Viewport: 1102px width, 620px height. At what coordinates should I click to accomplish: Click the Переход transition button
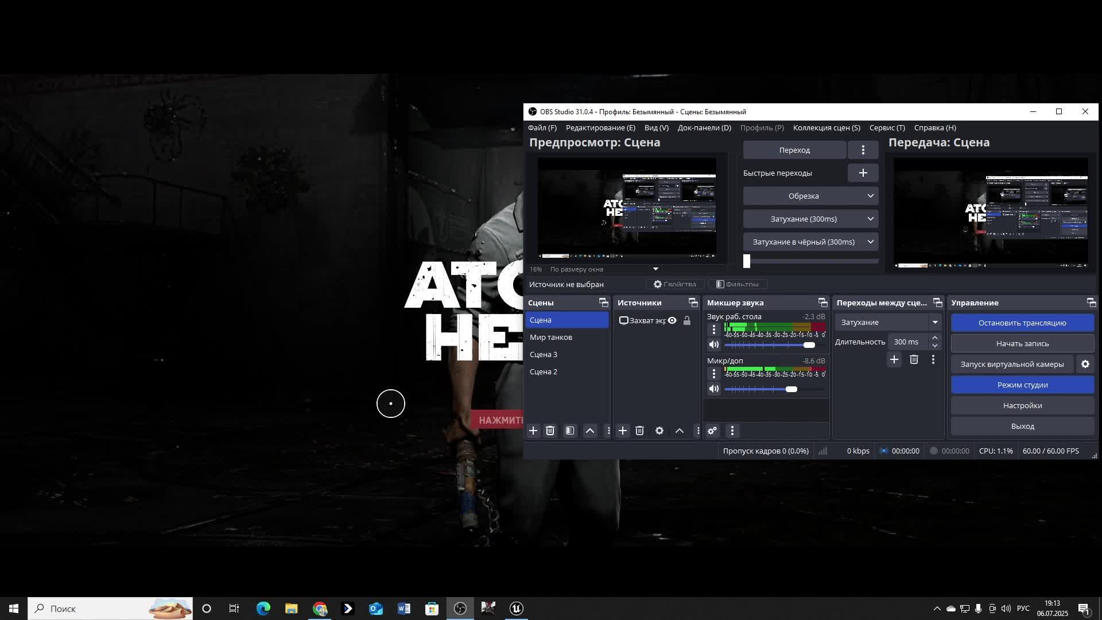794,150
